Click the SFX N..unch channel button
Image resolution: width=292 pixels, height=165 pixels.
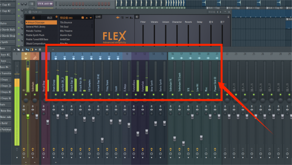point(45,4)
